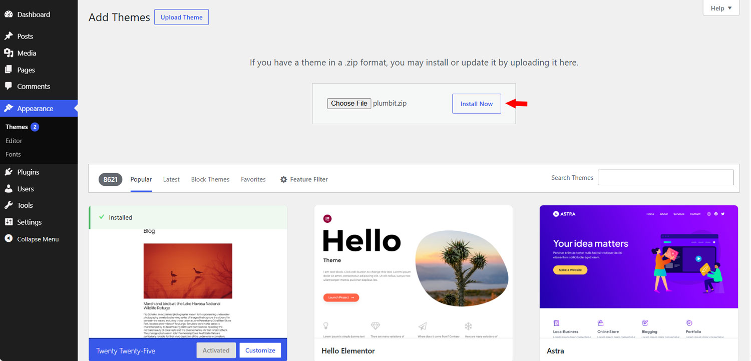Open the Settings menu label
This screenshot has height=361, width=751.
(30, 222)
